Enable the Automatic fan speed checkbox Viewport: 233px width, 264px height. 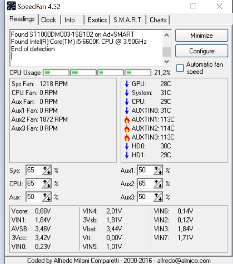pos(180,68)
